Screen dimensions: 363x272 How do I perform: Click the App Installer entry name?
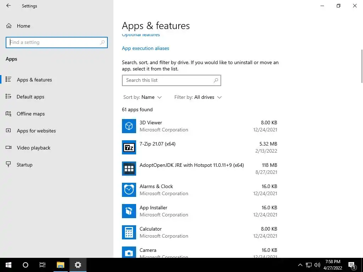153,208
